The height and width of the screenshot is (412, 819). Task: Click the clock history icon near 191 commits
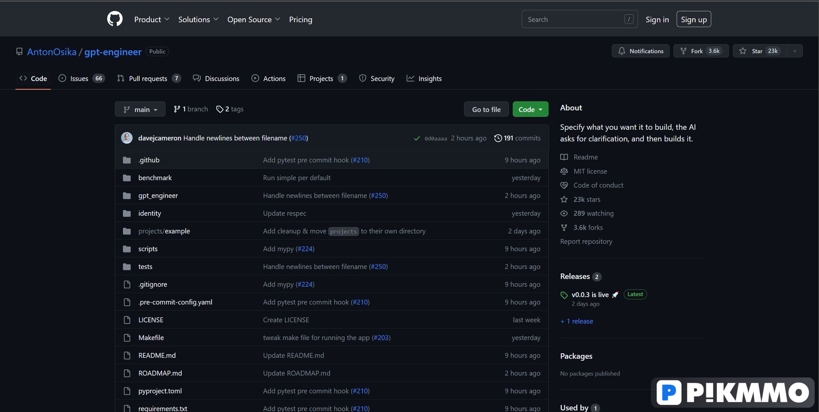(498, 138)
